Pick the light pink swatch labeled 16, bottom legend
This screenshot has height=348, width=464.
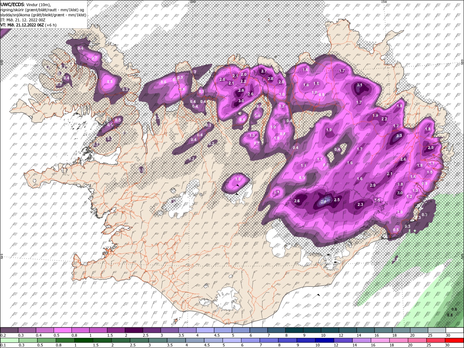[381, 340]
